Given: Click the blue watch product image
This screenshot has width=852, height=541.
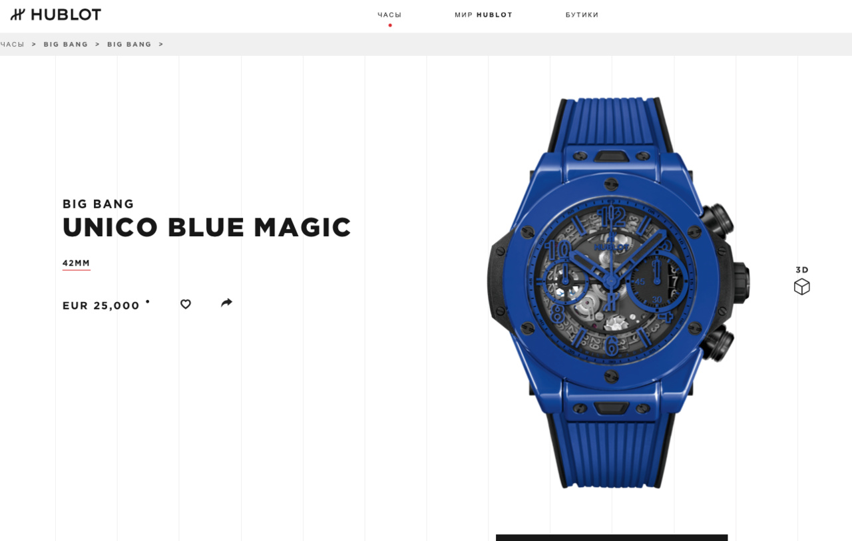Looking at the screenshot, I should tap(618, 293).
